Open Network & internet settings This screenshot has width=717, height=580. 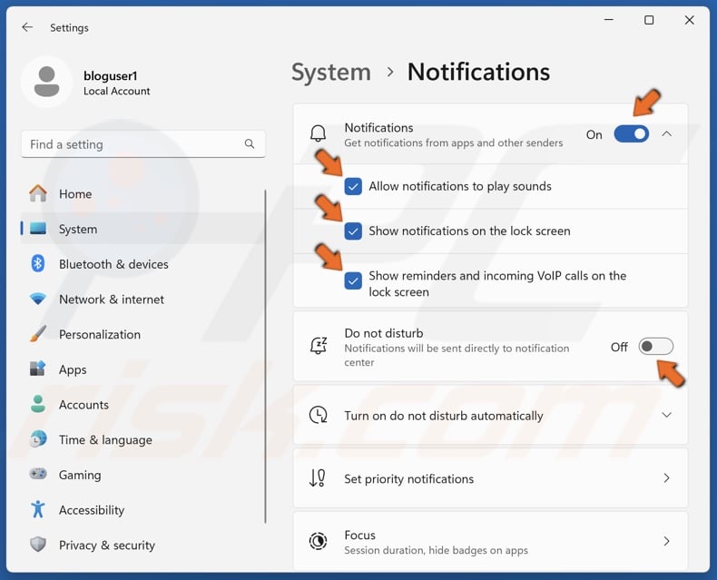coord(142,300)
